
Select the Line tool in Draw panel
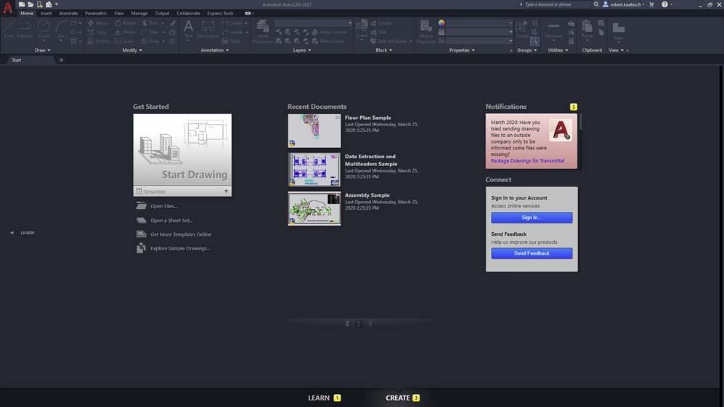tap(8, 28)
